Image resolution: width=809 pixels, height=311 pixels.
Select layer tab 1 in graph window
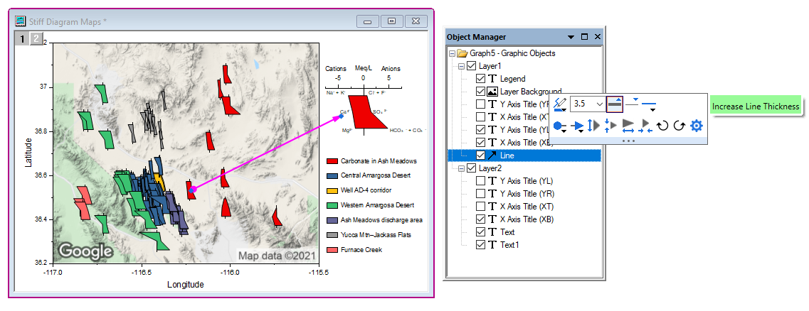click(23, 39)
